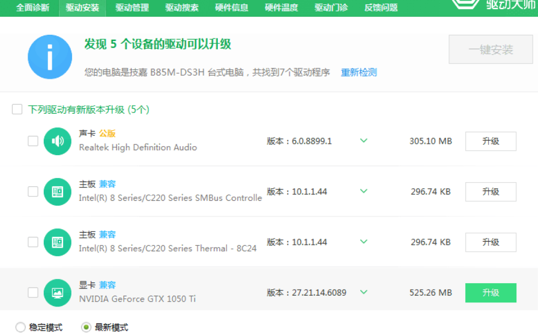This screenshot has width=538, height=333.
Task: Check the Realtek High Definition Audio checkbox
Action: pyautogui.click(x=33, y=141)
